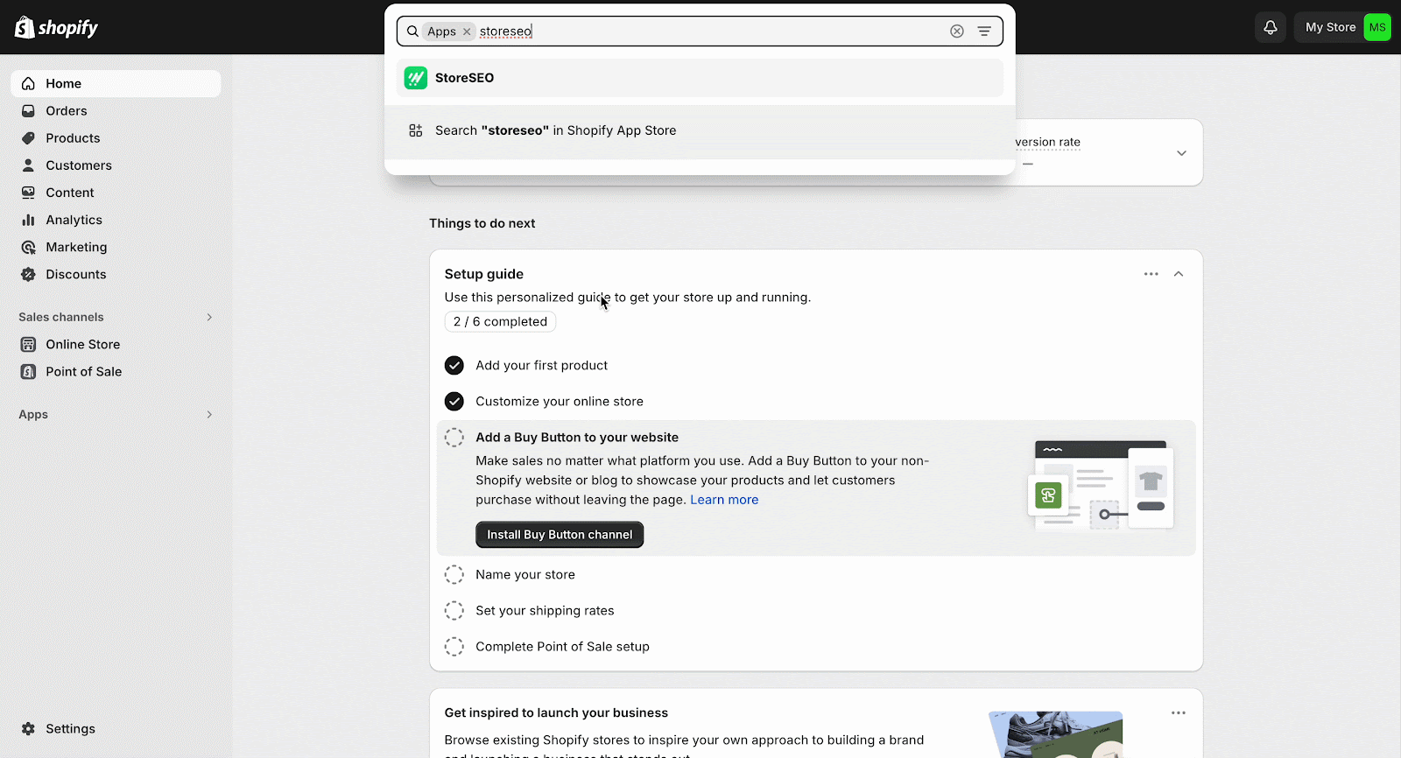Image resolution: width=1401 pixels, height=758 pixels.
Task: Click the MS avatar badge
Action: [1377, 27]
